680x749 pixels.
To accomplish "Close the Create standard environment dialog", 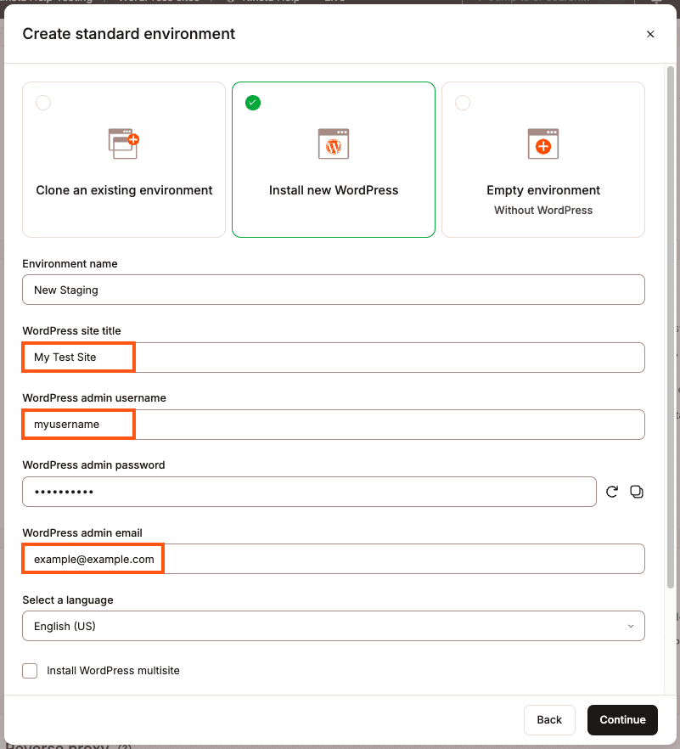I will 650,34.
